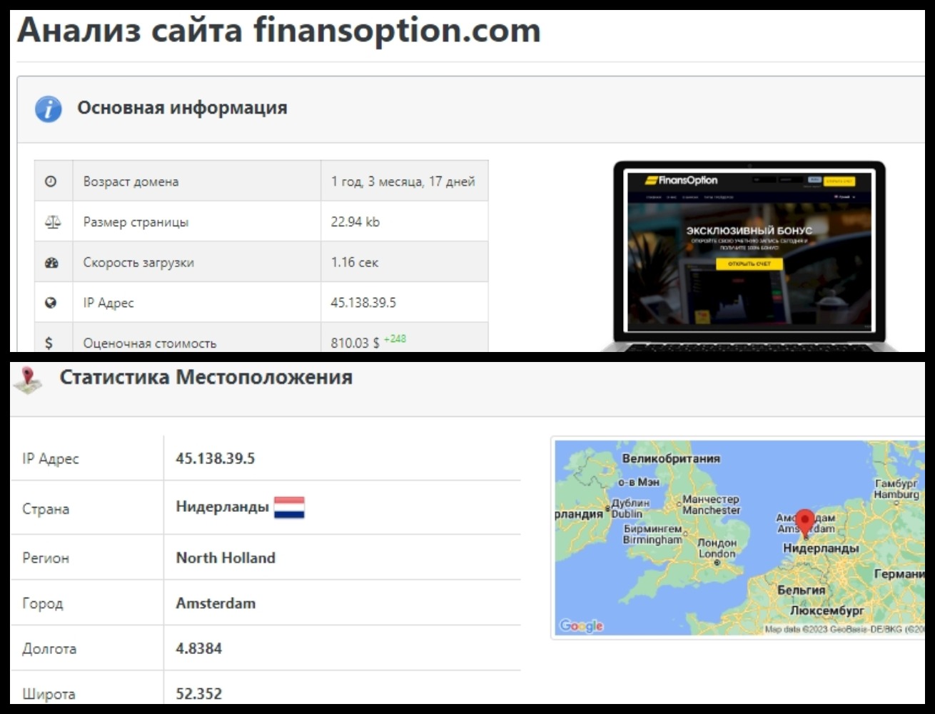Click о-в Мэн label on the map
Image resolution: width=935 pixels, height=714 pixels.
pyautogui.click(x=637, y=482)
